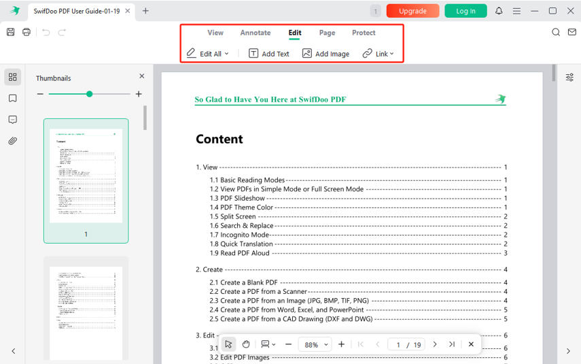Click the document vertical scrollbar

pos(554,72)
